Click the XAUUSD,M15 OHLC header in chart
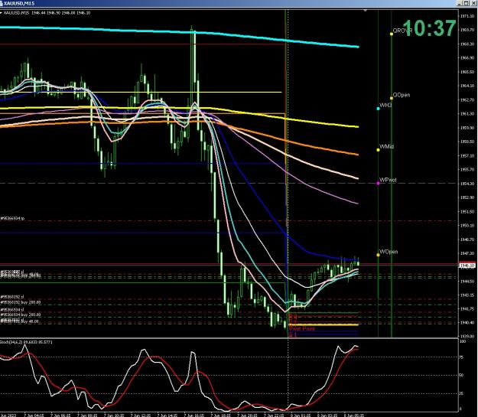 pyautogui.click(x=47, y=13)
